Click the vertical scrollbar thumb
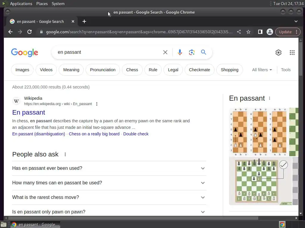305x228 pixels. pyautogui.click(x=301, y=59)
